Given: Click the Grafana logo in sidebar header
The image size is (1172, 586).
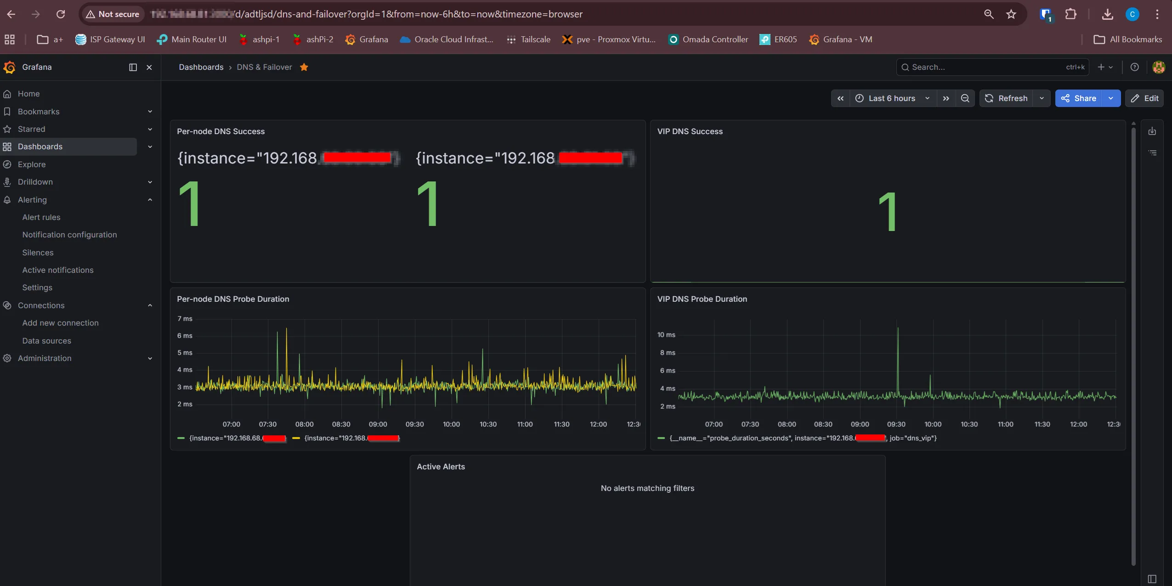Looking at the screenshot, I should coord(9,67).
